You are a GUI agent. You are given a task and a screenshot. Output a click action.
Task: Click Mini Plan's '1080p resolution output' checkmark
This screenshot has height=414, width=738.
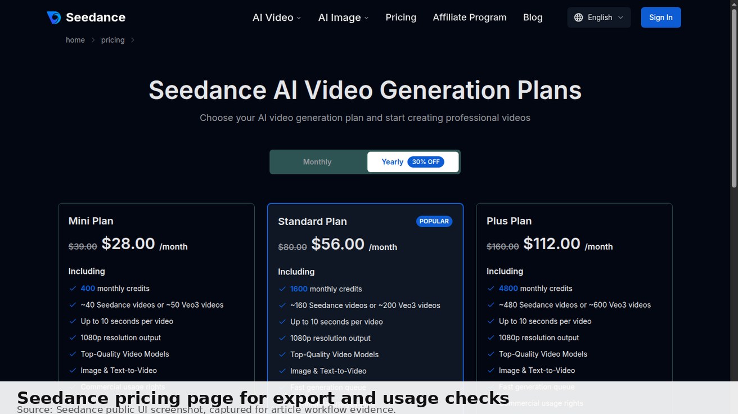[73, 337]
